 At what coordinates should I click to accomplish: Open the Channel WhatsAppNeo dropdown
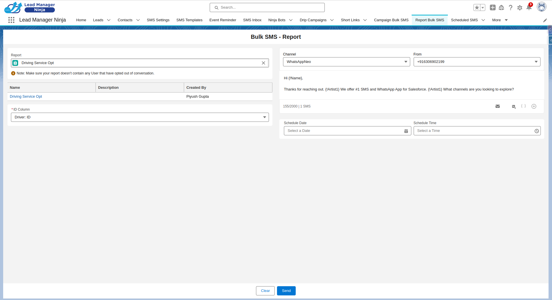coord(346,62)
